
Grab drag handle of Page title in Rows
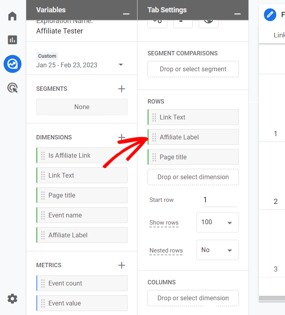click(x=154, y=157)
